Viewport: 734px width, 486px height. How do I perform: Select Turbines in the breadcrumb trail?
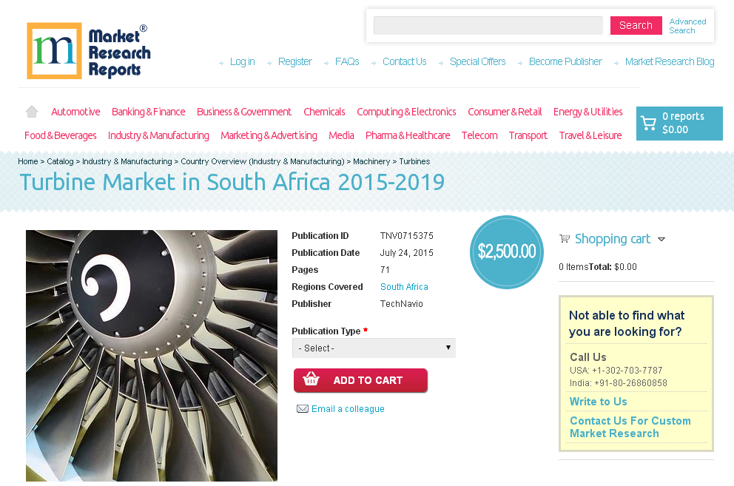click(414, 161)
